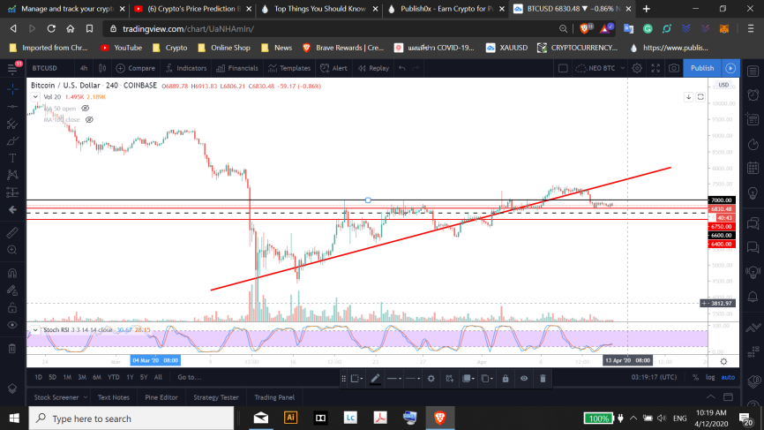Image resolution: width=764 pixels, height=430 pixels.
Task: Open the alerts clock panel in right sidebar
Action: [753, 94]
